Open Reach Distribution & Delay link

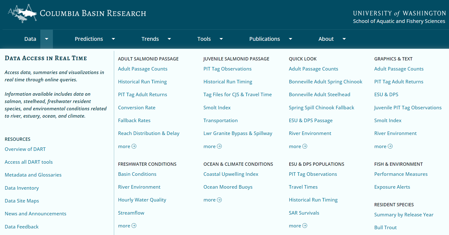pyautogui.click(x=149, y=133)
